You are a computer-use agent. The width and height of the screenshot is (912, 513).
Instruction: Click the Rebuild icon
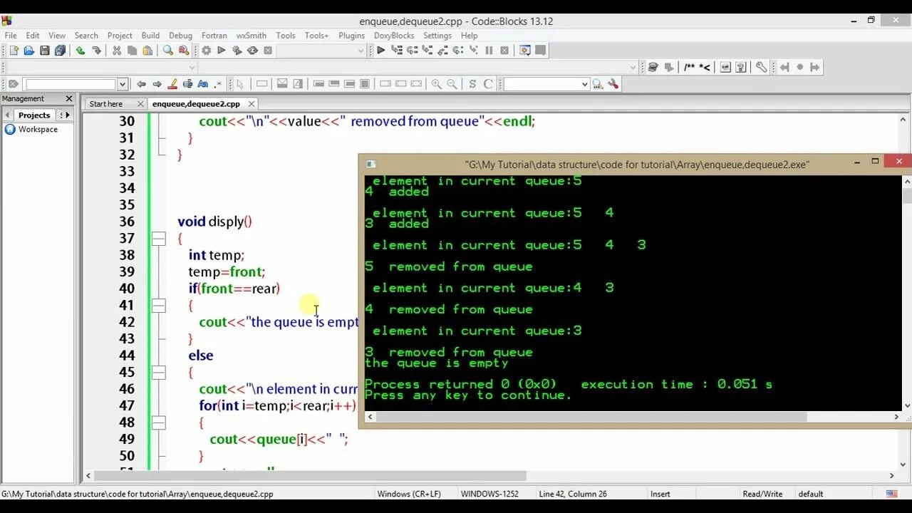click(252, 51)
